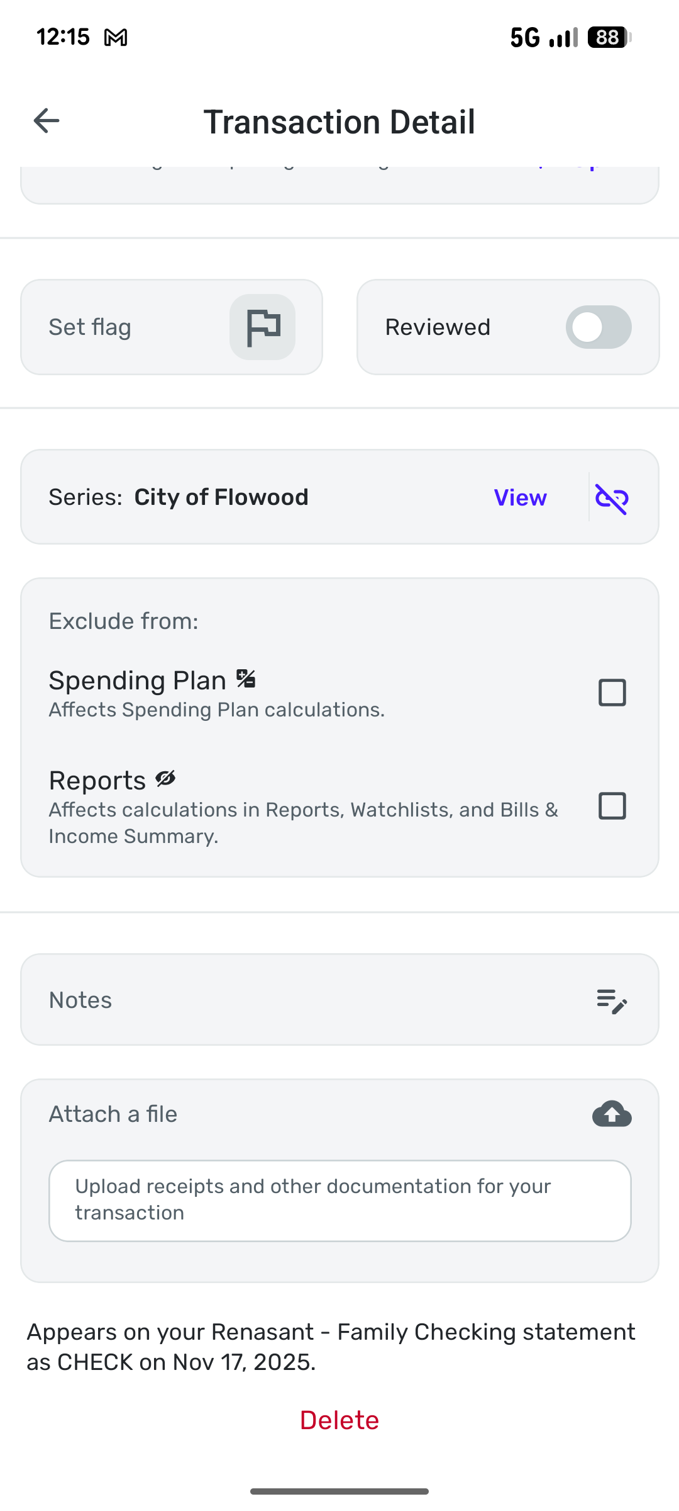The image size is (679, 1511).
Task: Tap the Attach a file label
Action: point(113,1114)
